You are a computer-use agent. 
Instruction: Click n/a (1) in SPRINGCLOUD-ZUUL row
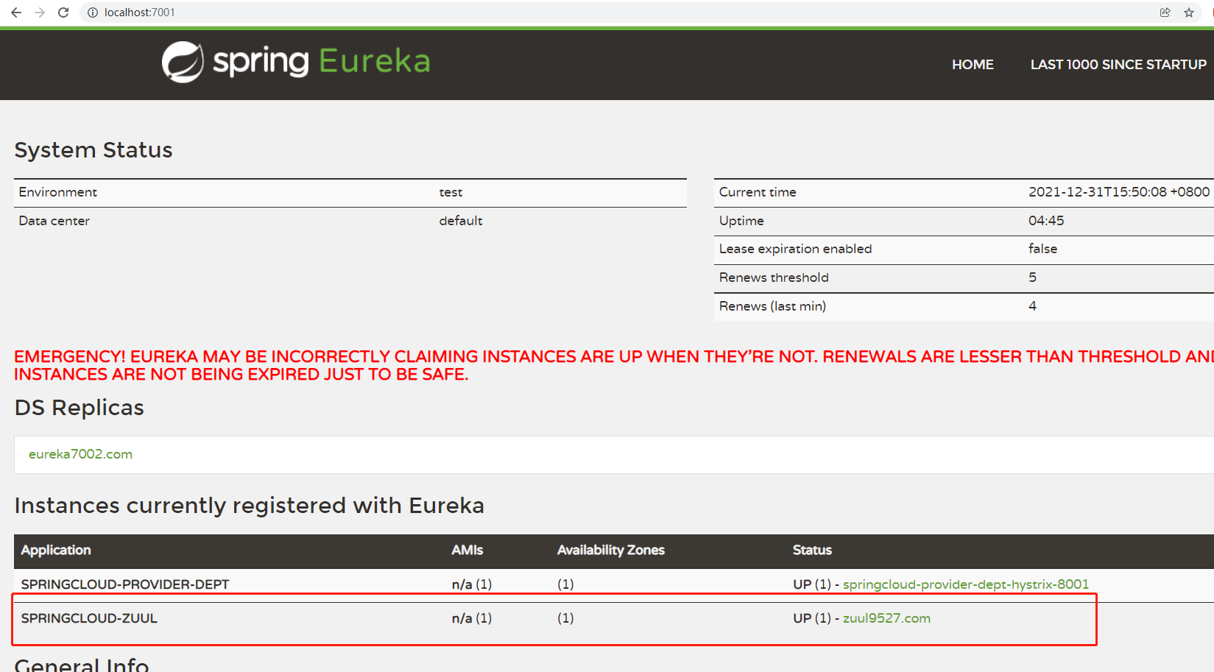coord(472,618)
